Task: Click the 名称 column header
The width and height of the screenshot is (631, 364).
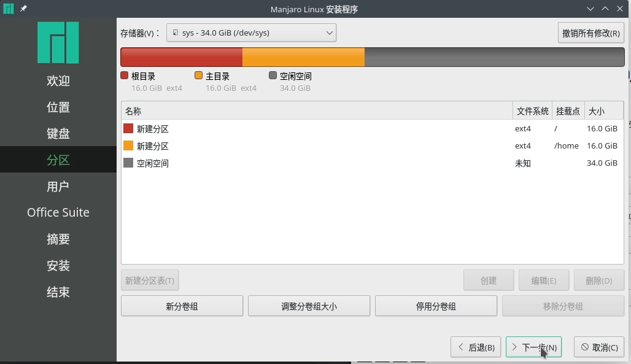Action: pyautogui.click(x=317, y=110)
